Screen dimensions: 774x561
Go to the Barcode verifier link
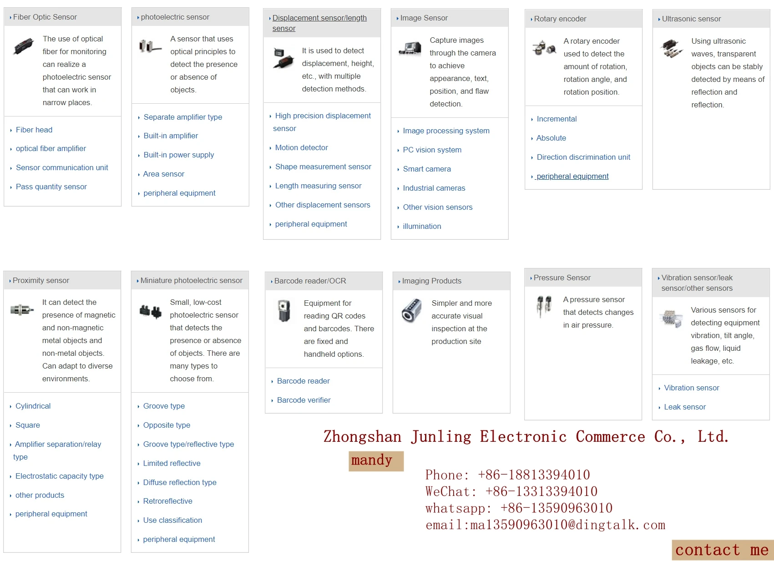(x=304, y=400)
